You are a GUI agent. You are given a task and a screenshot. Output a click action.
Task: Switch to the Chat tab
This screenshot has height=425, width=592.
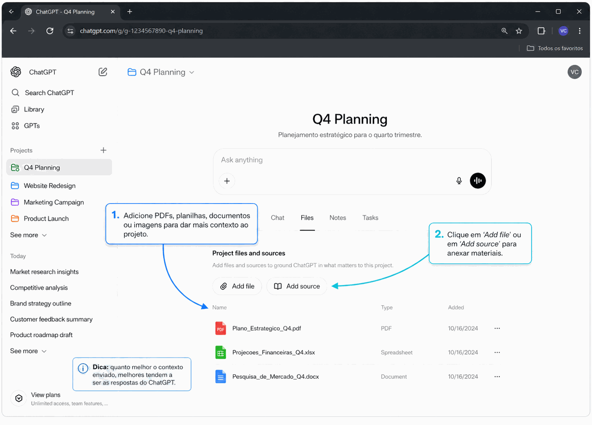click(x=277, y=218)
